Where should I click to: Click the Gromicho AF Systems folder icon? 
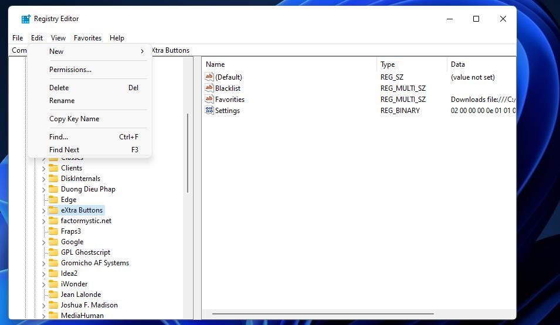53,263
